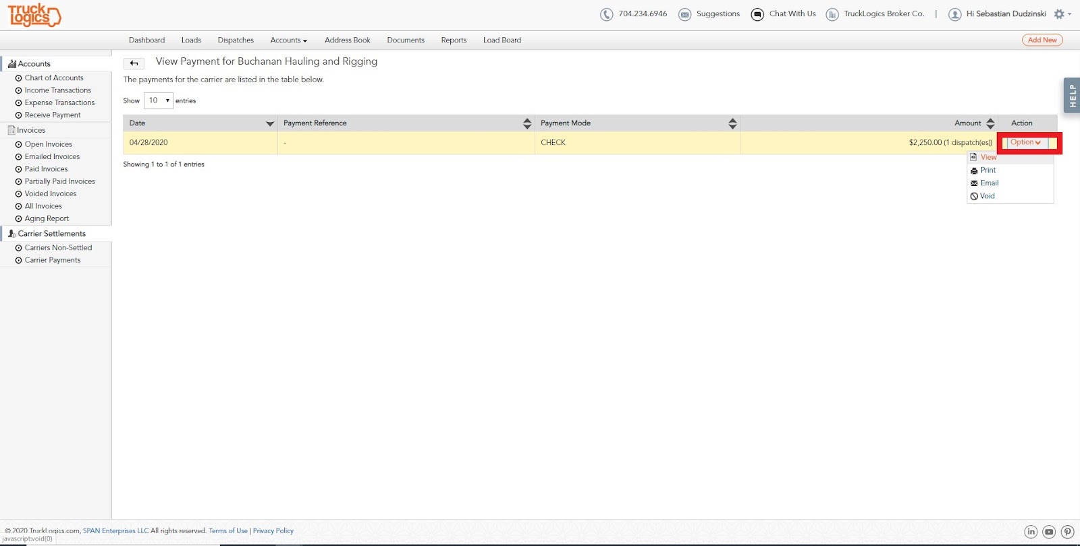Open the Load Board menu item
The image size is (1080, 546).
[502, 40]
